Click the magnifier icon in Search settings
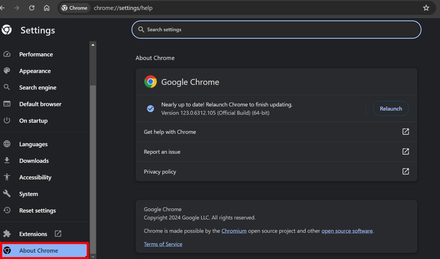 (141, 29)
